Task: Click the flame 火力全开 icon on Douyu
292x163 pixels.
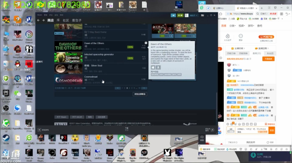Action: (228, 37)
